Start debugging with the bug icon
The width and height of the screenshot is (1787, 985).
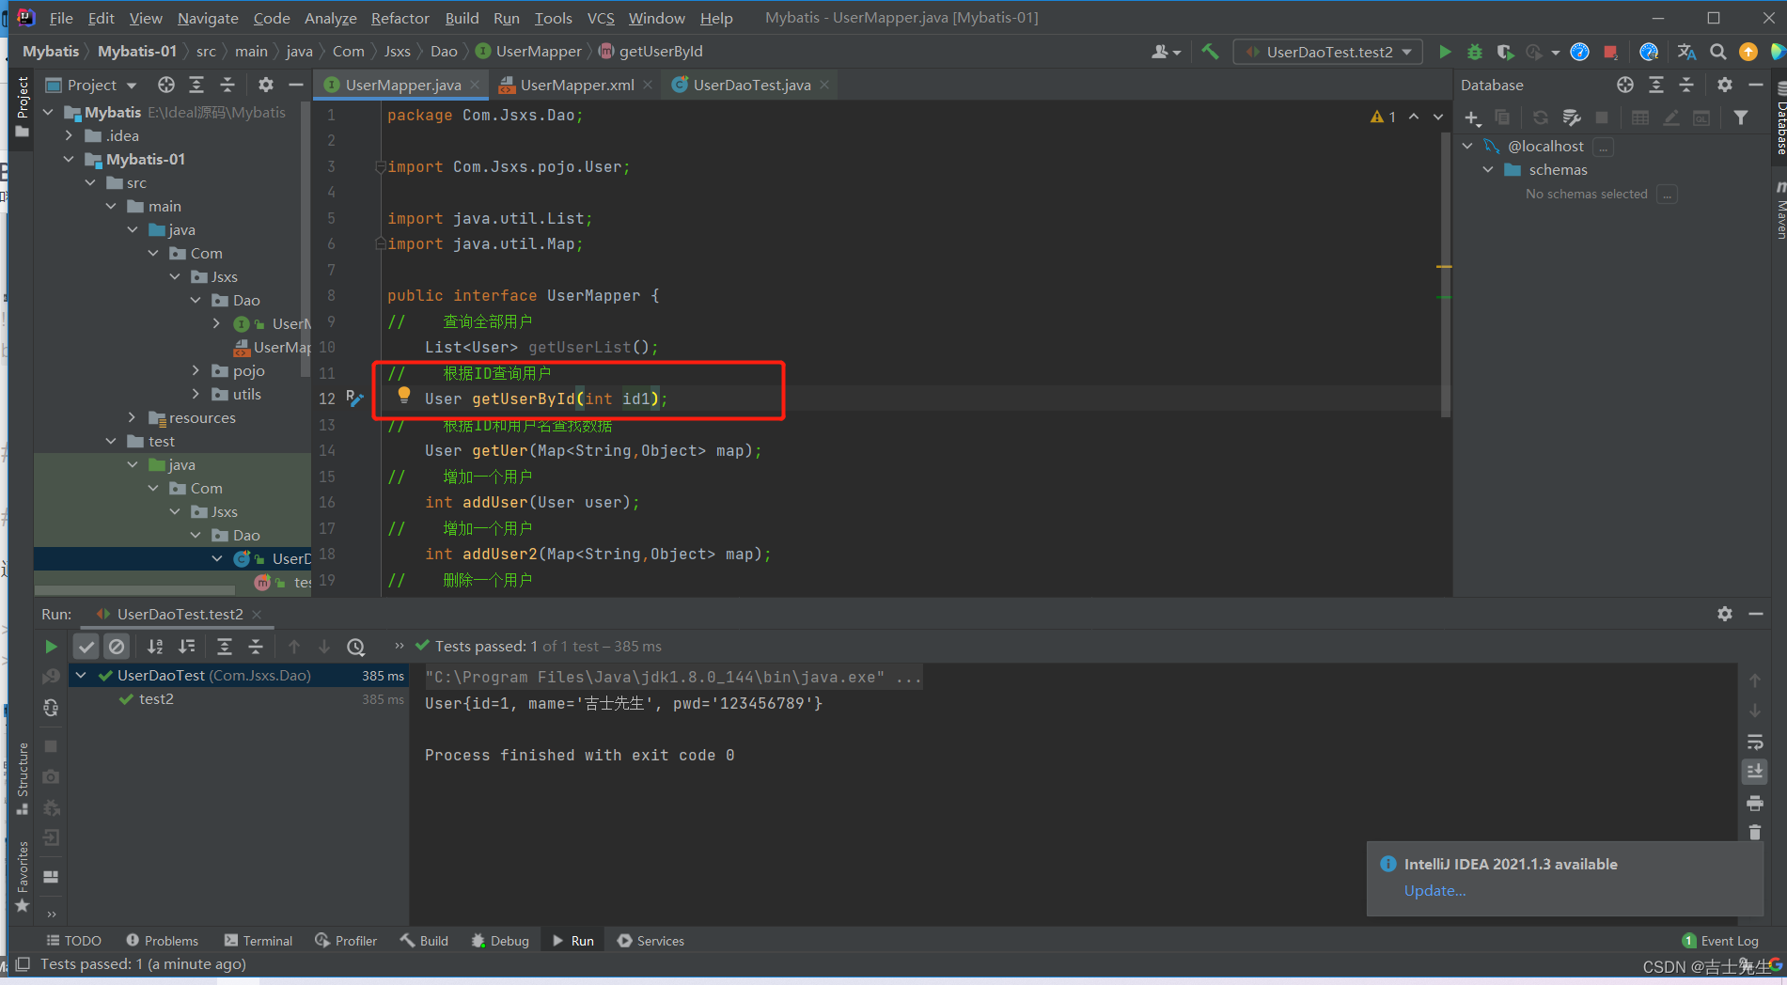[x=1475, y=52]
